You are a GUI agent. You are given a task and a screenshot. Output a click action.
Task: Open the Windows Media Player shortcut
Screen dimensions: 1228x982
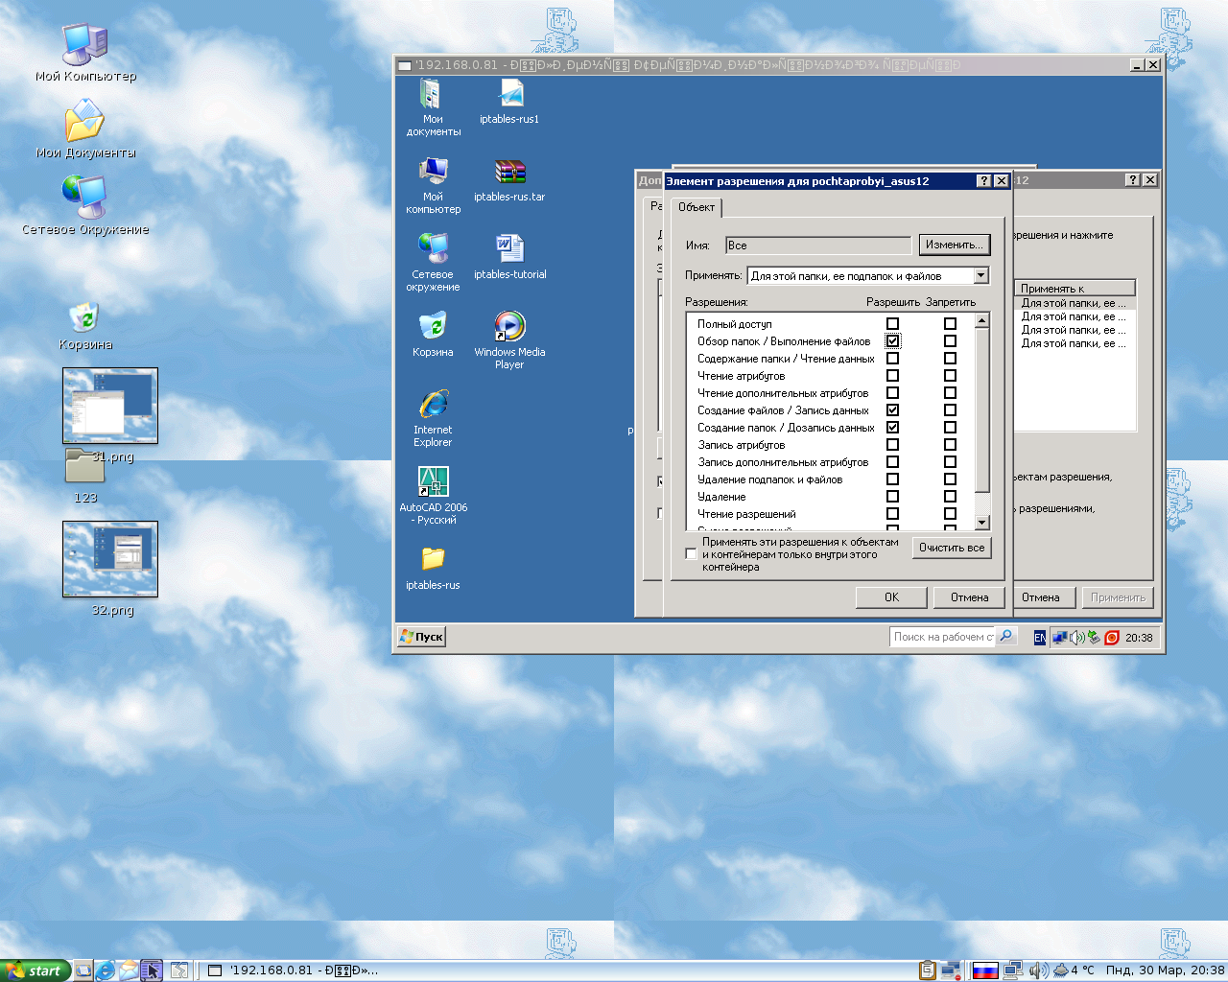point(509,328)
